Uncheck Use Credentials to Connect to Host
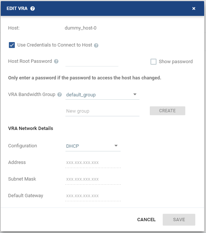This screenshot has width=206, height=233. click(x=12, y=45)
